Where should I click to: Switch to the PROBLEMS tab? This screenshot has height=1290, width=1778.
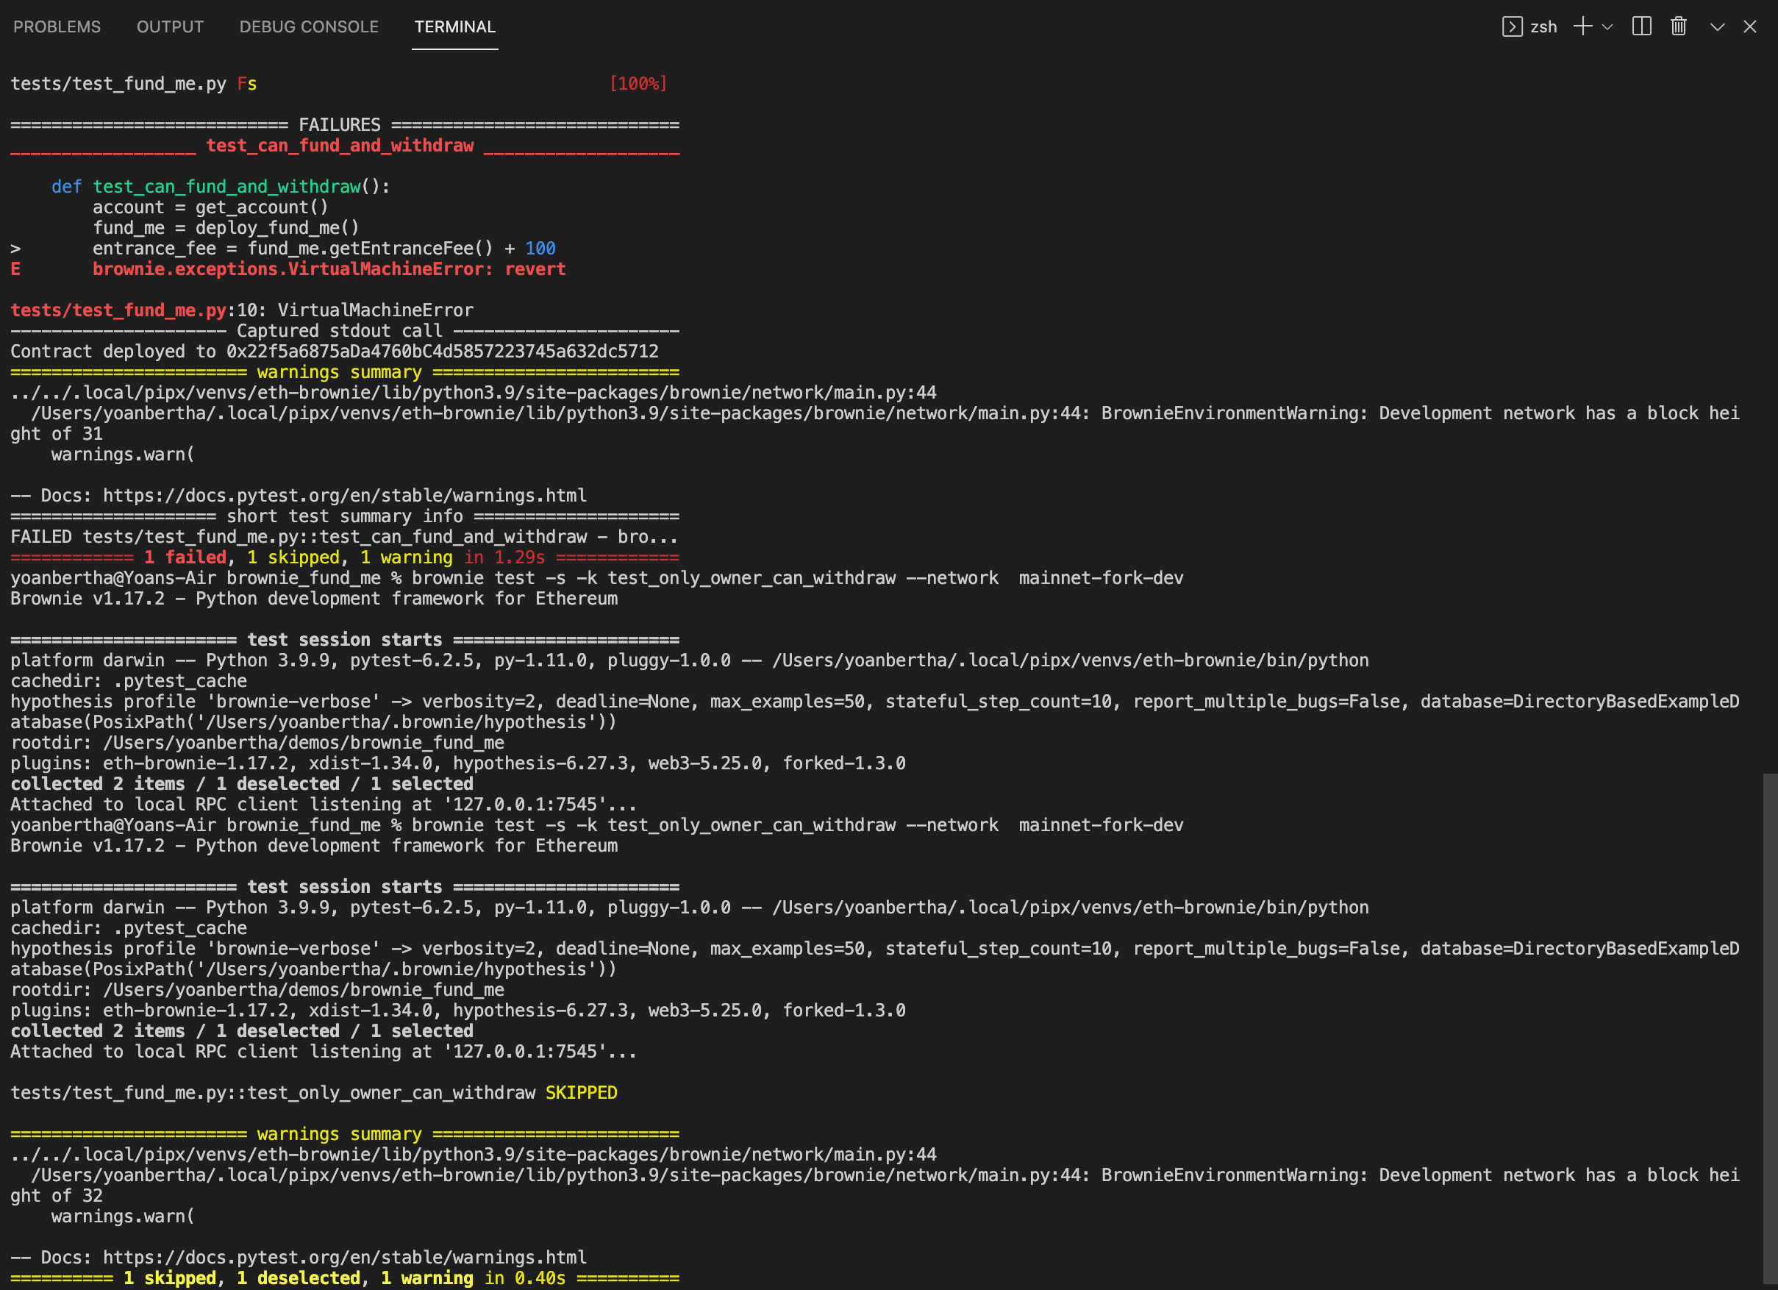57,26
